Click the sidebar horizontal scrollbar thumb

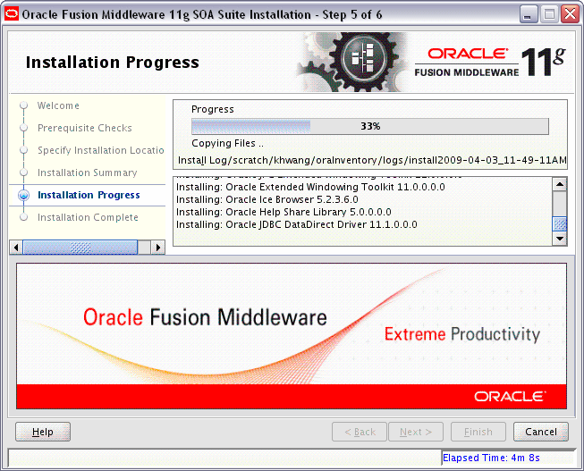[x=80, y=248]
